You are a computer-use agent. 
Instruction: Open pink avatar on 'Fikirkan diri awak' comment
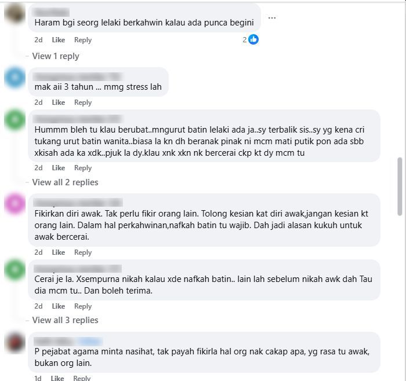14,204
